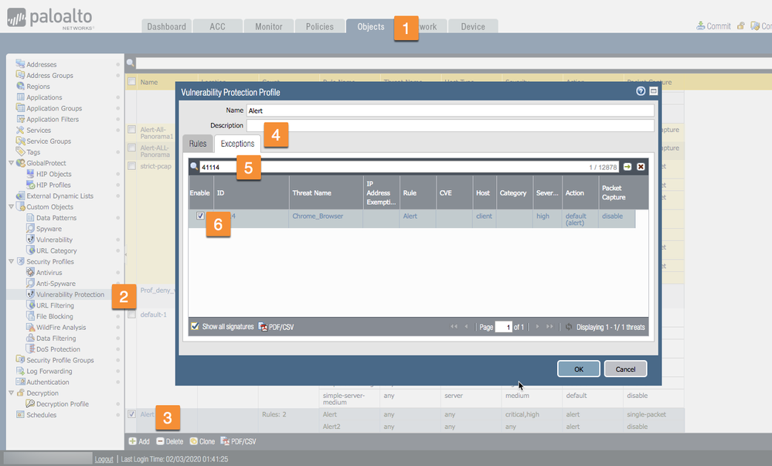The image size is (772, 466).
Task: Click the refresh icon in the paging bar
Action: click(x=569, y=327)
